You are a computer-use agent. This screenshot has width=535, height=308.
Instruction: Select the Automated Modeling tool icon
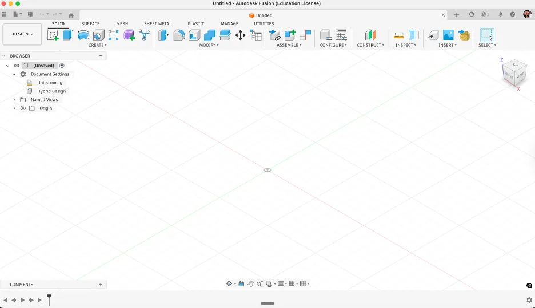click(x=145, y=35)
